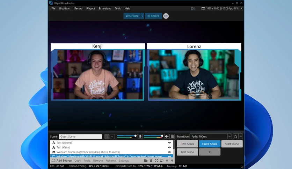This screenshot has width=292, height=169.
Task: Select the Text (Kenji) source row
Action: (111, 147)
